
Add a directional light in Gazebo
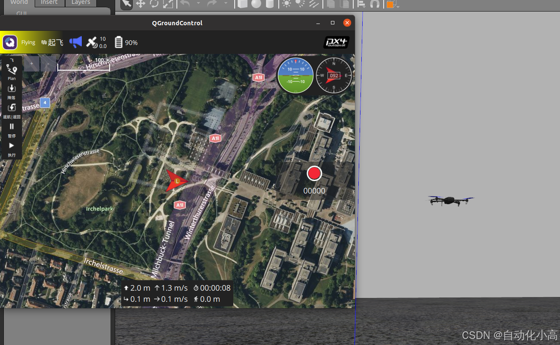click(x=314, y=4)
